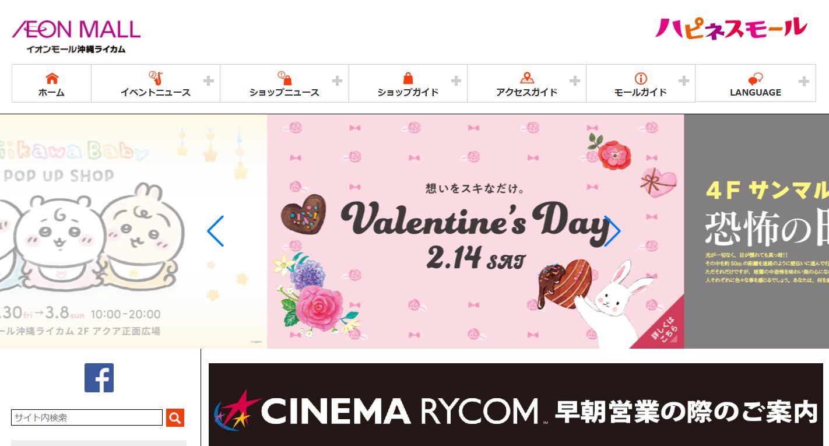The image size is (829, 446).
Task: Open the モールガイド menu item
Action: [641, 92]
